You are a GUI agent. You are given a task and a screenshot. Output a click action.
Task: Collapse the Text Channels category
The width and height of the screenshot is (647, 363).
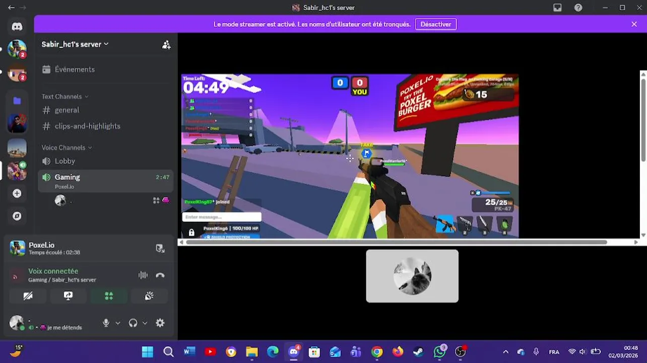65,96
